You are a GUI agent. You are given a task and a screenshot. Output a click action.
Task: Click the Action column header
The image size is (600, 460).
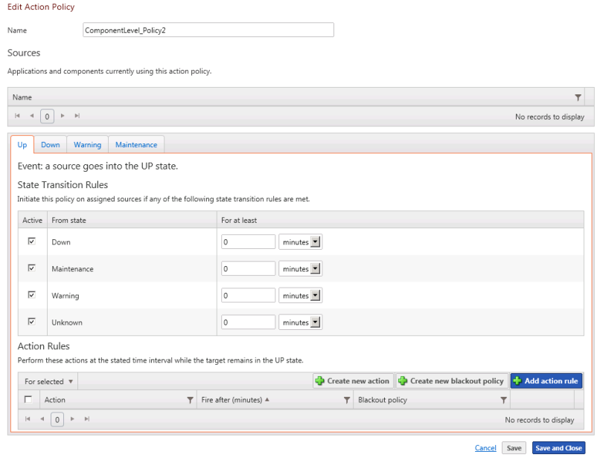(x=55, y=400)
